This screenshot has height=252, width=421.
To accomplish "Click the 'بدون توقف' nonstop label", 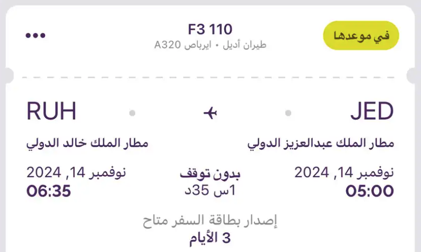I will coord(210,175).
